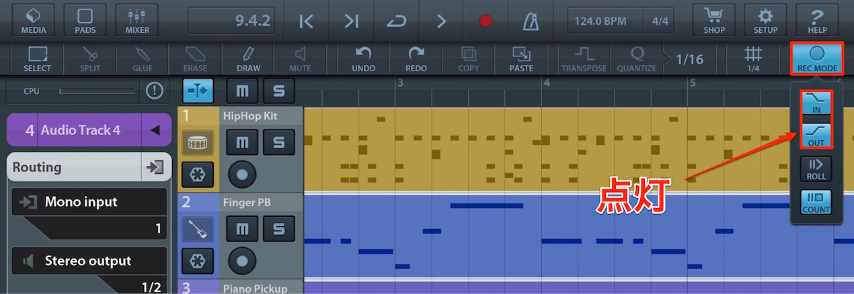Open the SETUP gear menu
Screen dimensions: 854x294
pos(765,20)
